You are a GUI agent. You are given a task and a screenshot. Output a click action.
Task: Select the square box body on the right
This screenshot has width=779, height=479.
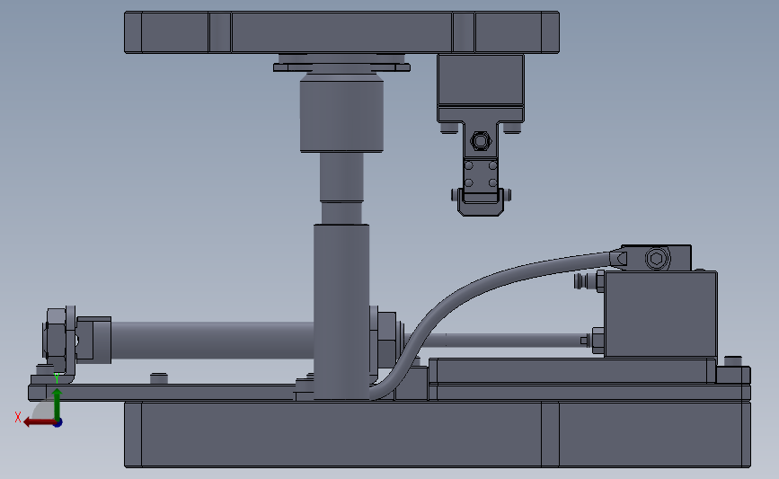point(660,314)
